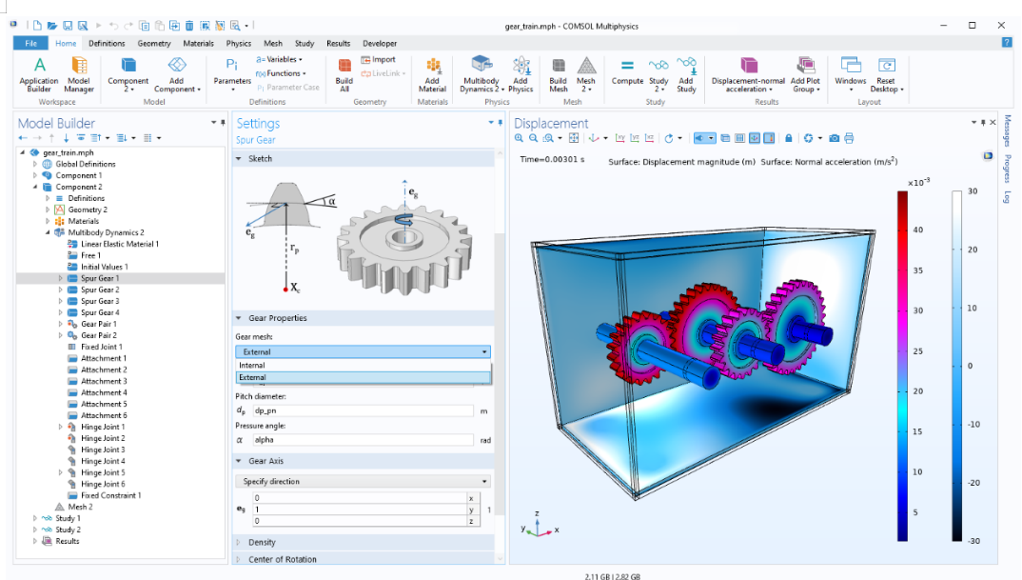Screen dimensions: 1022x580
Task: Zoom out on the graphics view
Action: coord(533,138)
